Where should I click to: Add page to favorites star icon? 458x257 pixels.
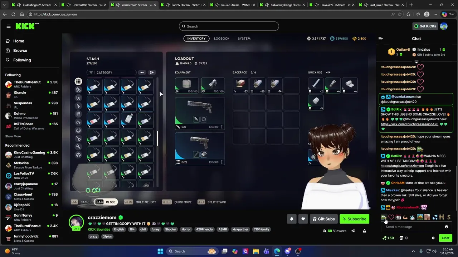click(x=400, y=14)
